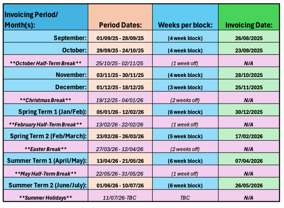Click the "Weeks per block:" header cell
The height and width of the screenshot is (208, 284).
(185, 25)
